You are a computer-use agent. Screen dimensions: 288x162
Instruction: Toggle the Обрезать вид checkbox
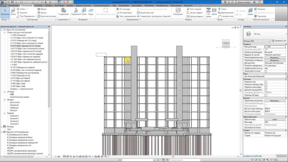266,82
